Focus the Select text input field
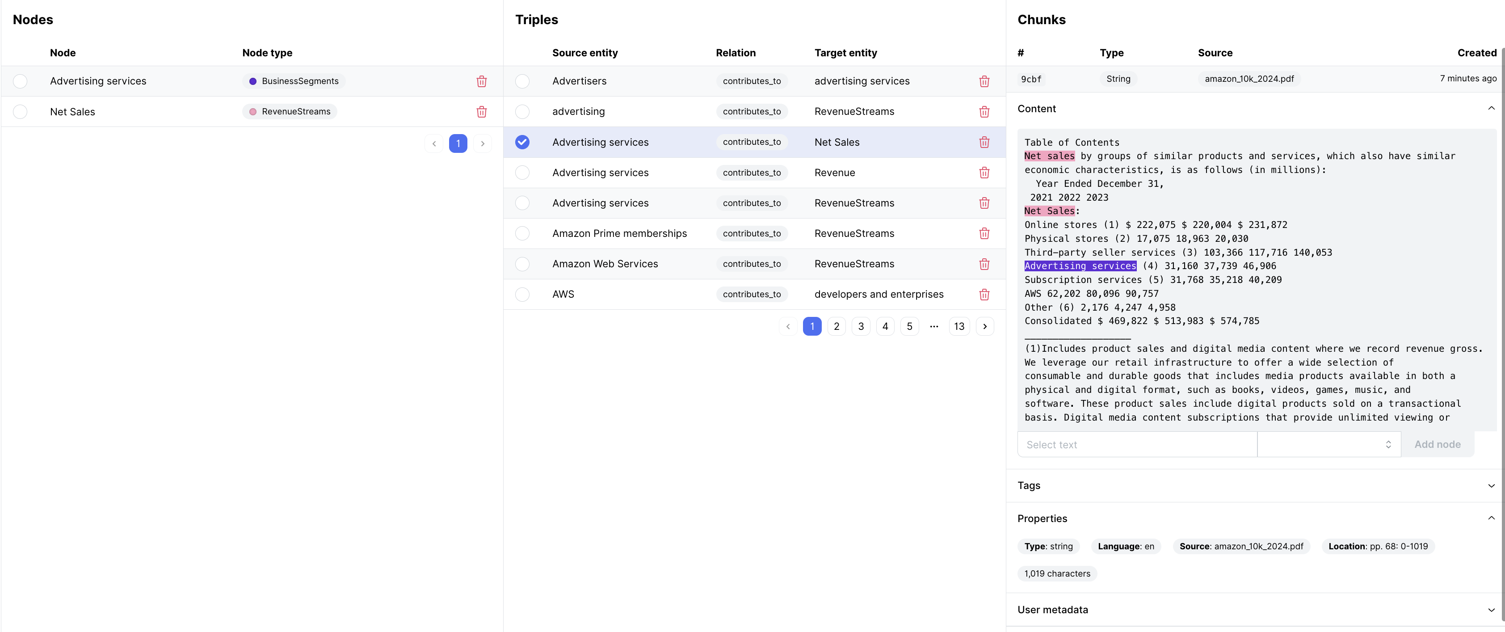The width and height of the screenshot is (1505, 632). (1137, 444)
